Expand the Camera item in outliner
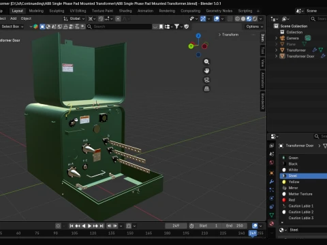 click(x=277, y=38)
